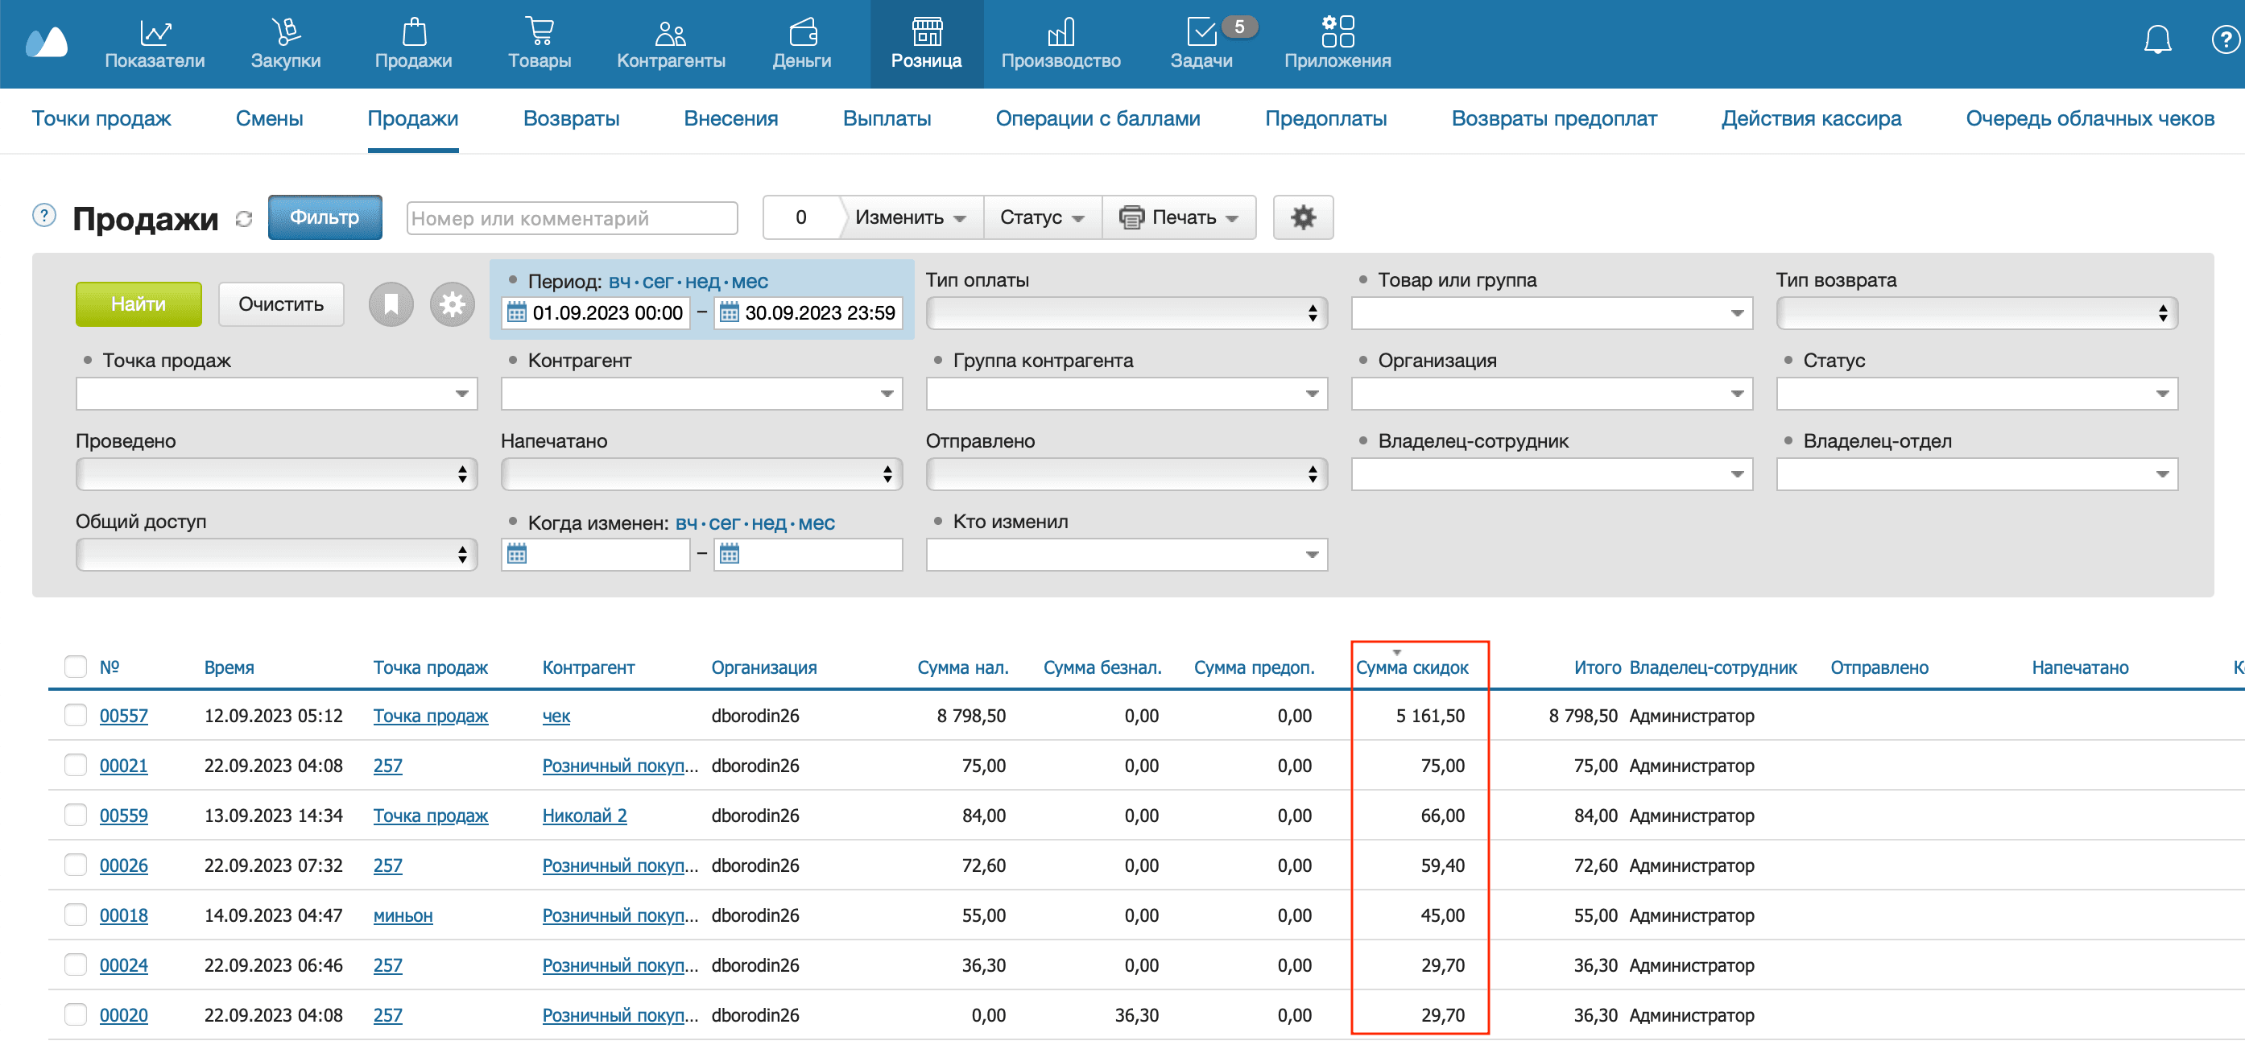Click the bookmark save-filter icon
Image resolution: width=2245 pixels, height=1045 pixels.
click(391, 304)
